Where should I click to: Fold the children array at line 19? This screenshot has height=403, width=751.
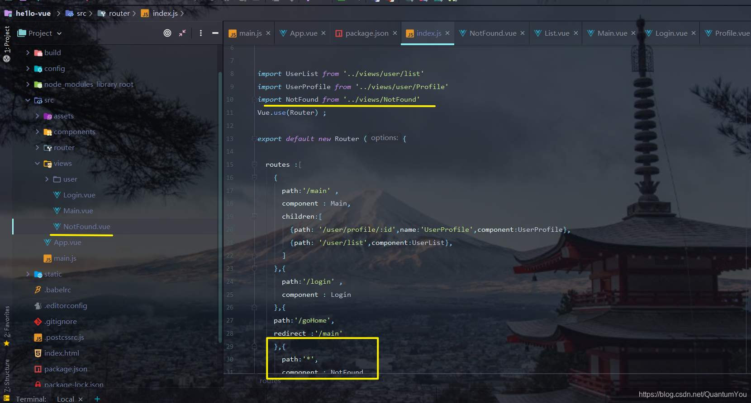(254, 216)
